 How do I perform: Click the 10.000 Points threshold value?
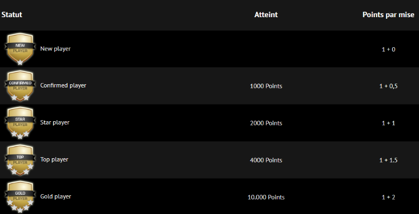[x=266, y=197]
